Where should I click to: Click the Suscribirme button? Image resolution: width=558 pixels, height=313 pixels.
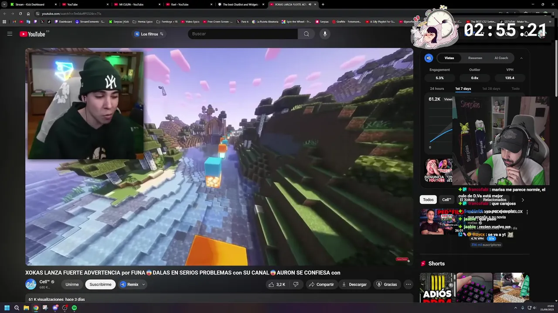point(100,284)
